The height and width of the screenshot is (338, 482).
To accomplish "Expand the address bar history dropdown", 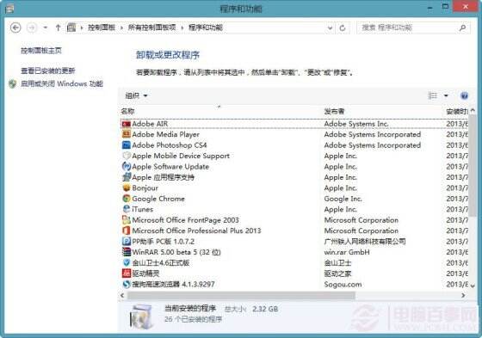I will [330, 28].
